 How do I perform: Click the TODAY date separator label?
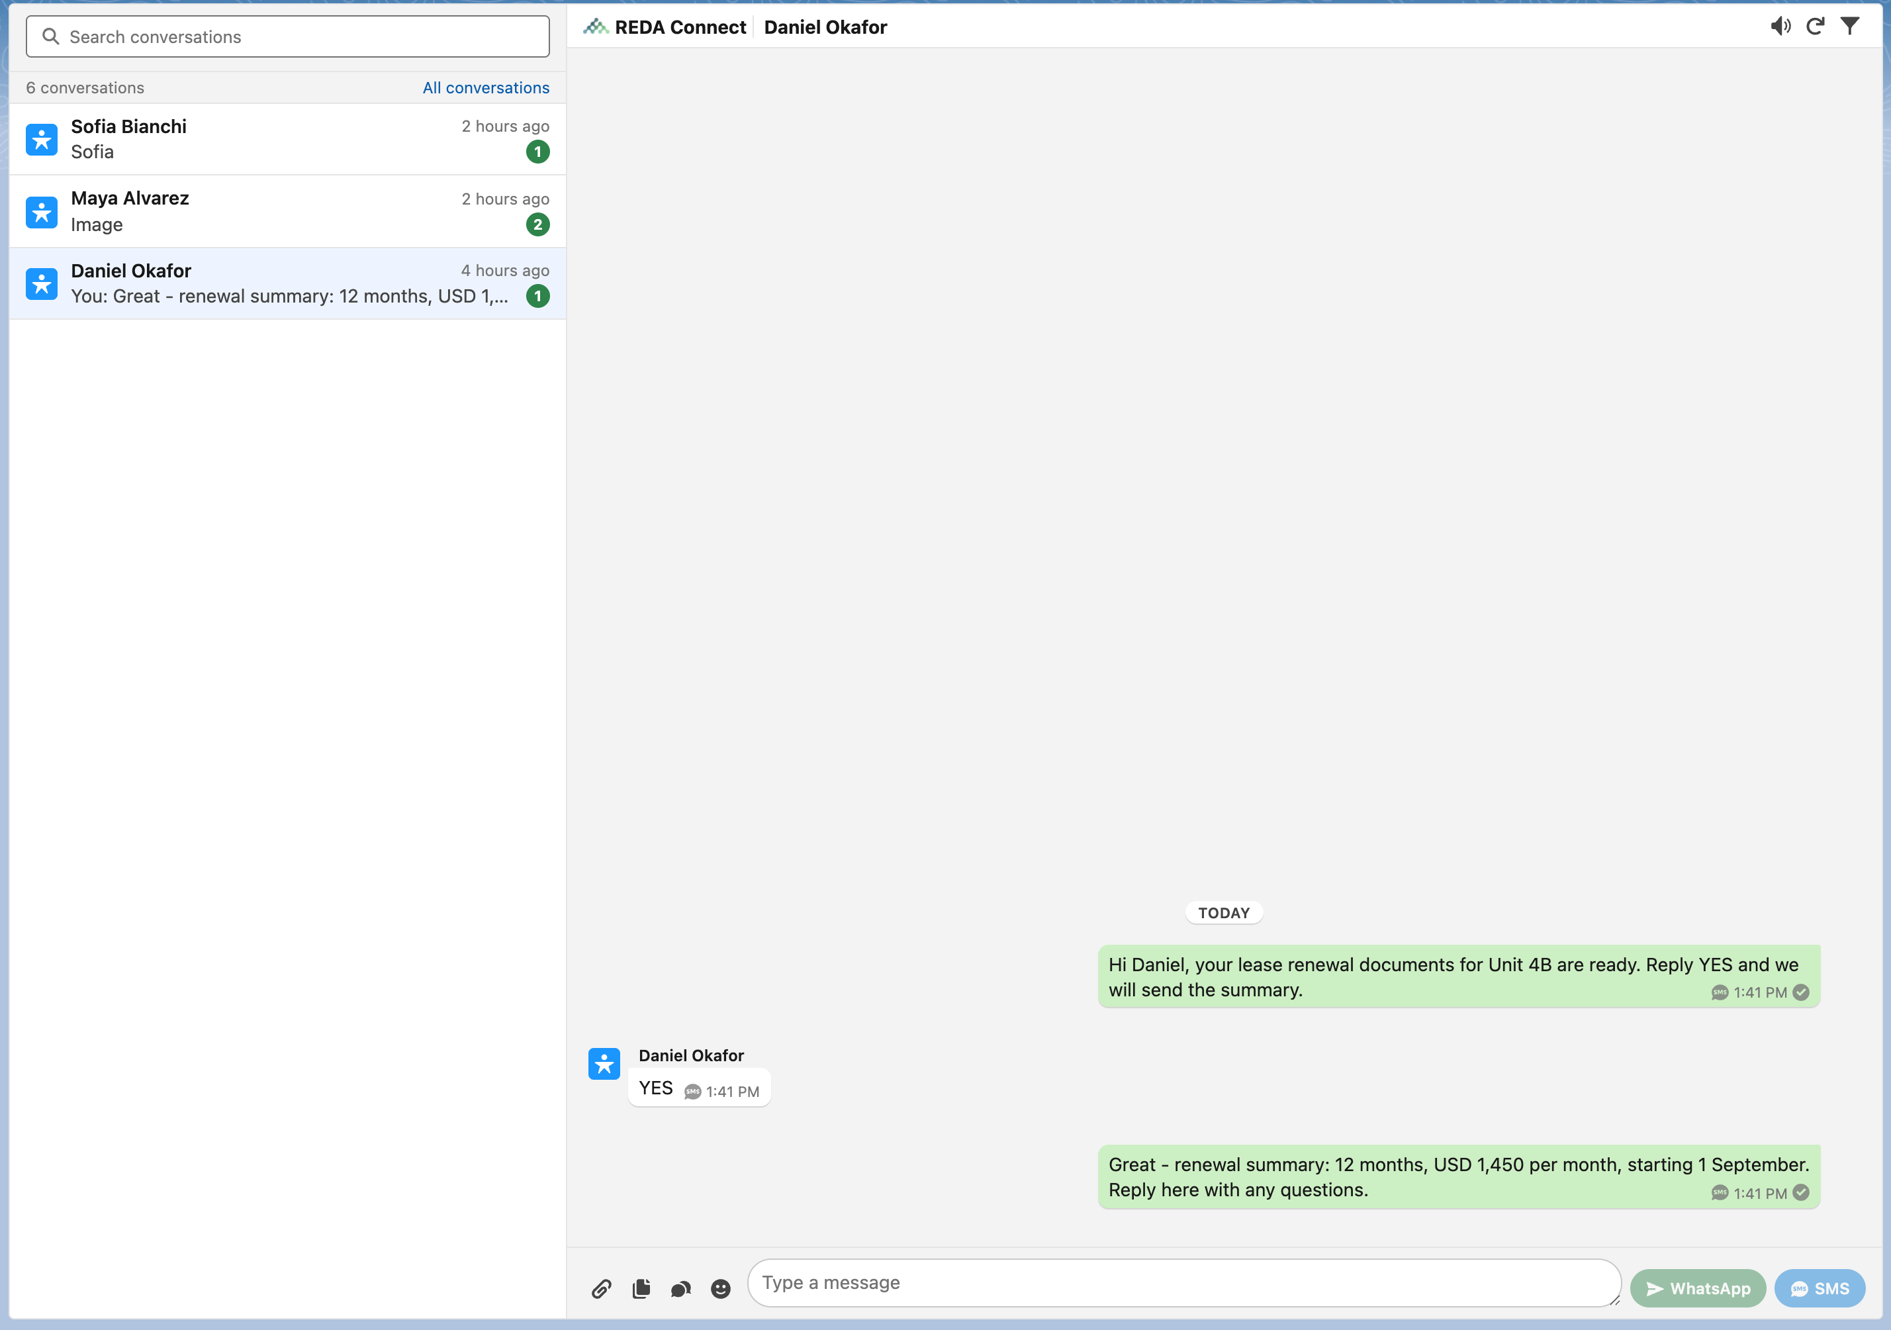[x=1224, y=912]
